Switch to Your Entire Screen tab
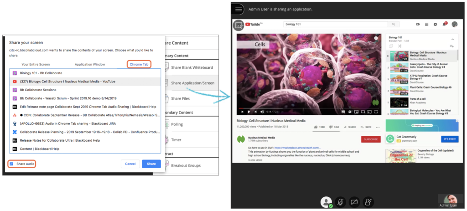The height and width of the screenshot is (211, 467). (x=36, y=64)
